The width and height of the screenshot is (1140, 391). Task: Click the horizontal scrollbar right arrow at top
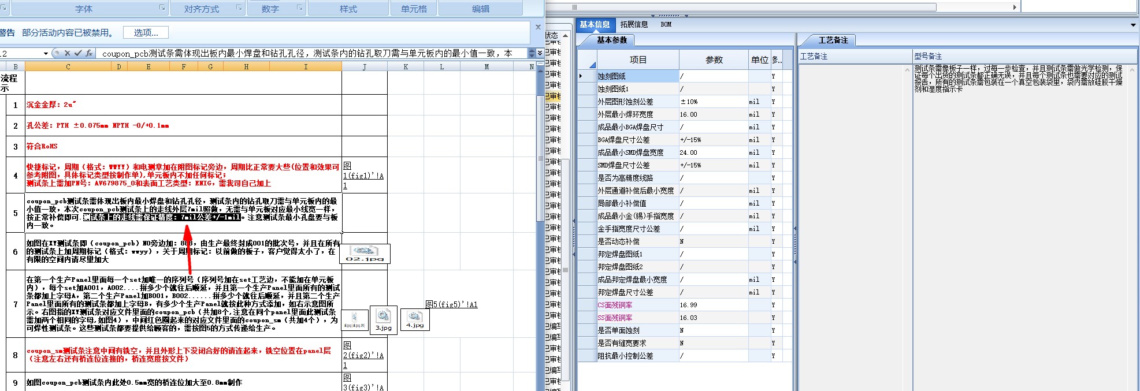pyautogui.click(x=1015, y=7)
